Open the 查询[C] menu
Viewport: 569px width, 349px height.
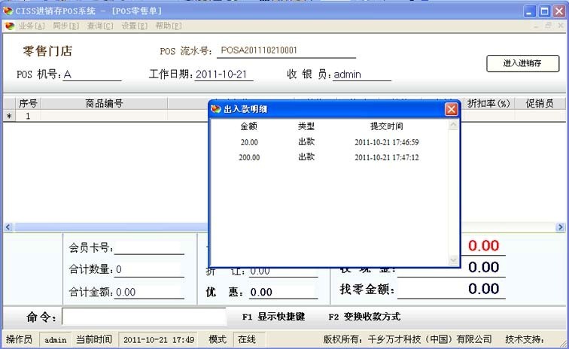pyautogui.click(x=99, y=26)
